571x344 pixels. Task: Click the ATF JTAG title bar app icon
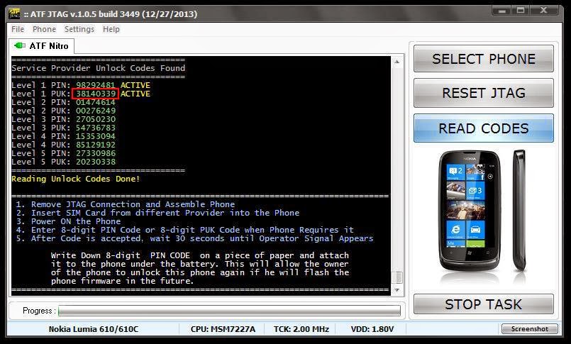[x=14, y=14]
